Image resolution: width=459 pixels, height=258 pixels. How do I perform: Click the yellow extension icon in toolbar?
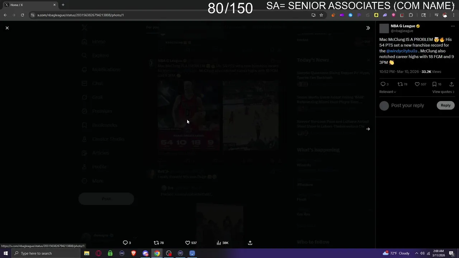376,15
